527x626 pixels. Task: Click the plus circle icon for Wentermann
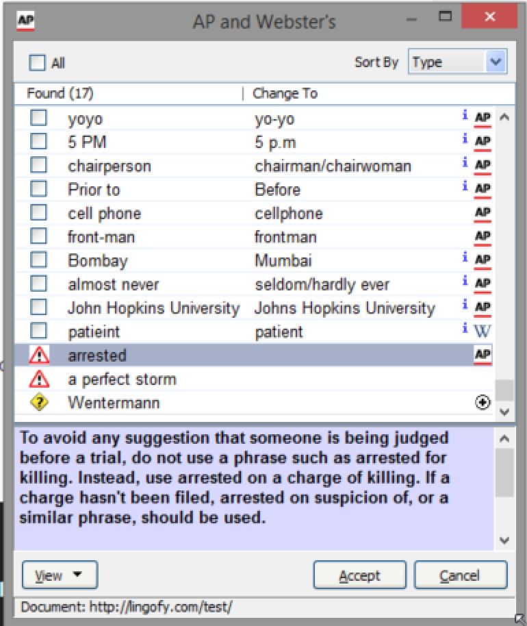pyautogui.click(x=483, y=403)
